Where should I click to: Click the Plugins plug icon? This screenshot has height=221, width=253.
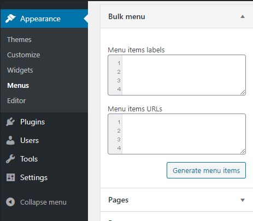pos(10,122)
